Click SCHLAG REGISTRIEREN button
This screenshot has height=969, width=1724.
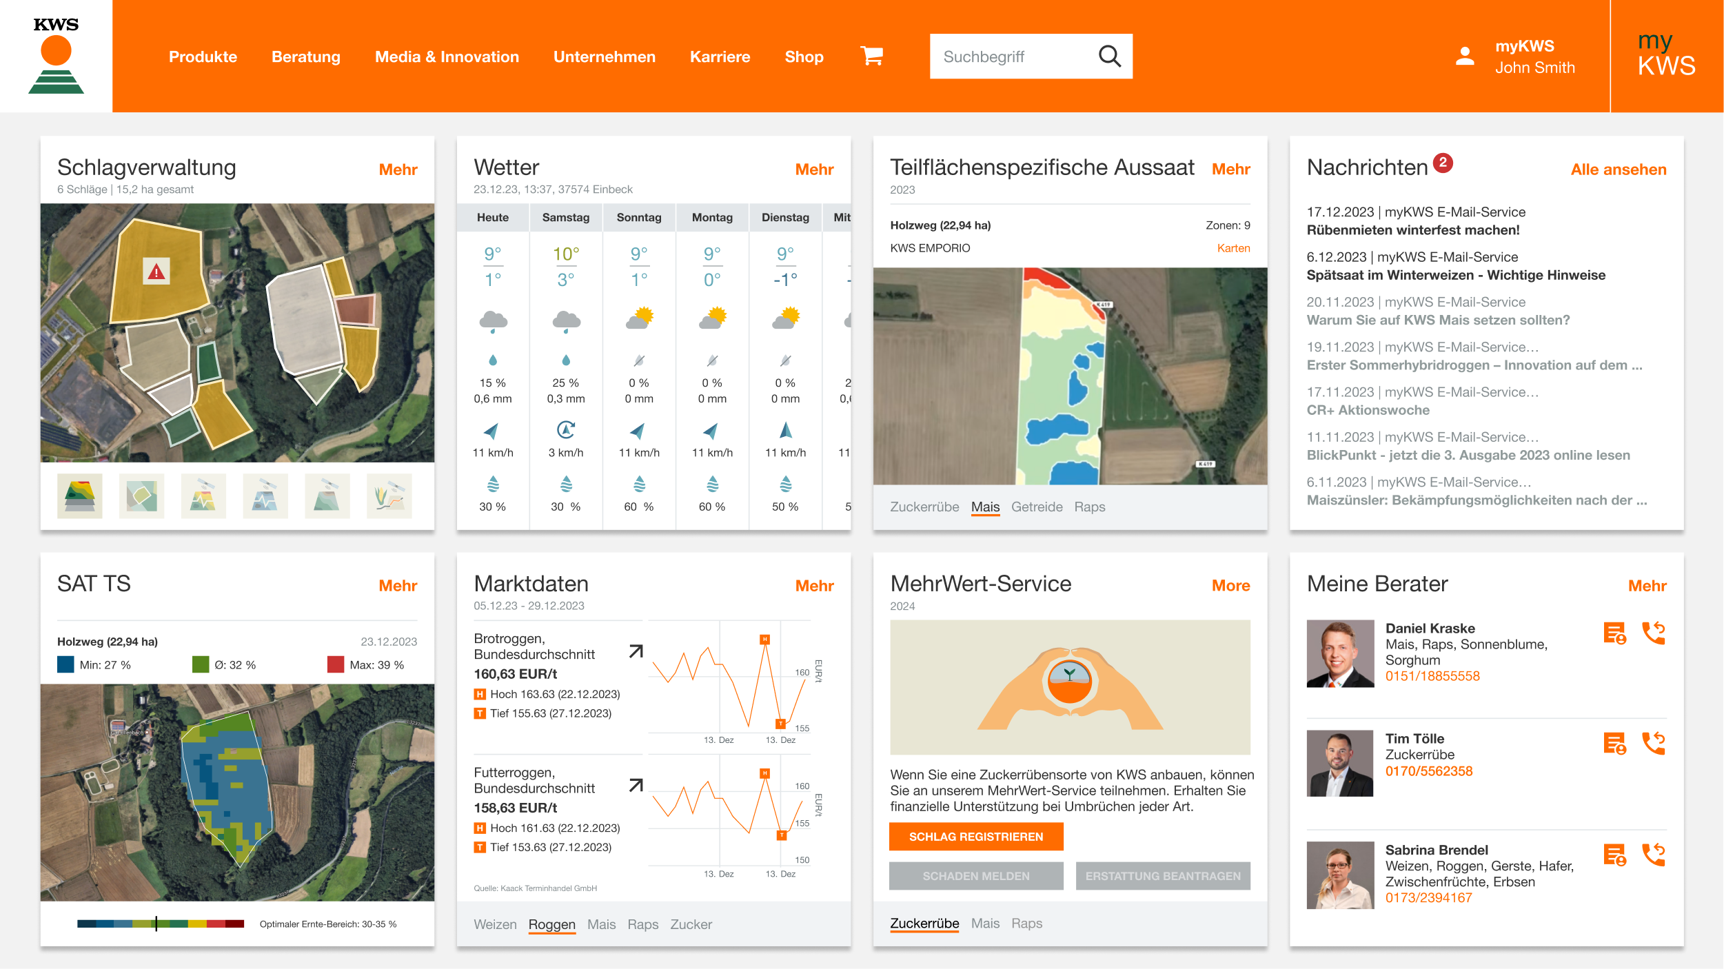[976, 836]
